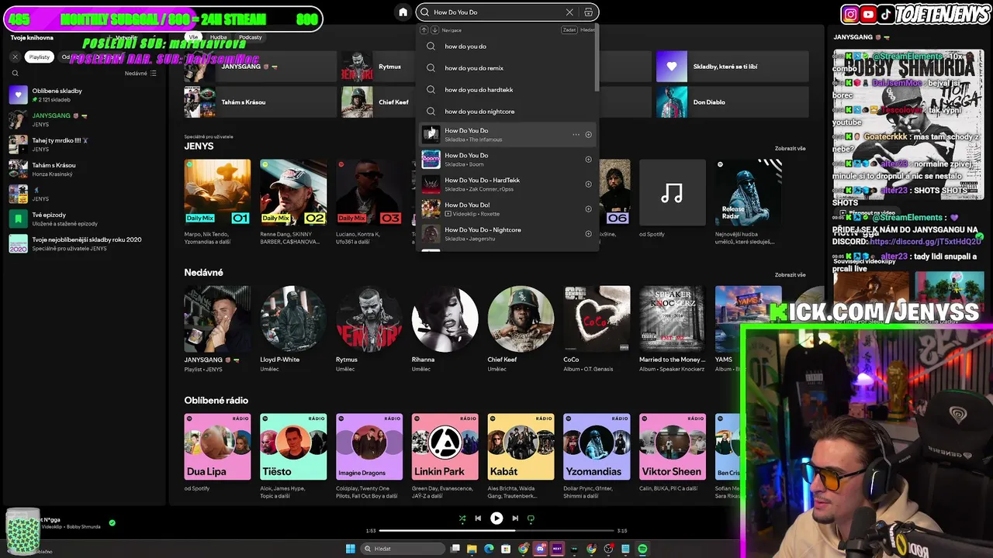Toggle the 'Playlisty' library filter chip
The height and width of the screenshot is (558, 993).
(x=40, y=57)
